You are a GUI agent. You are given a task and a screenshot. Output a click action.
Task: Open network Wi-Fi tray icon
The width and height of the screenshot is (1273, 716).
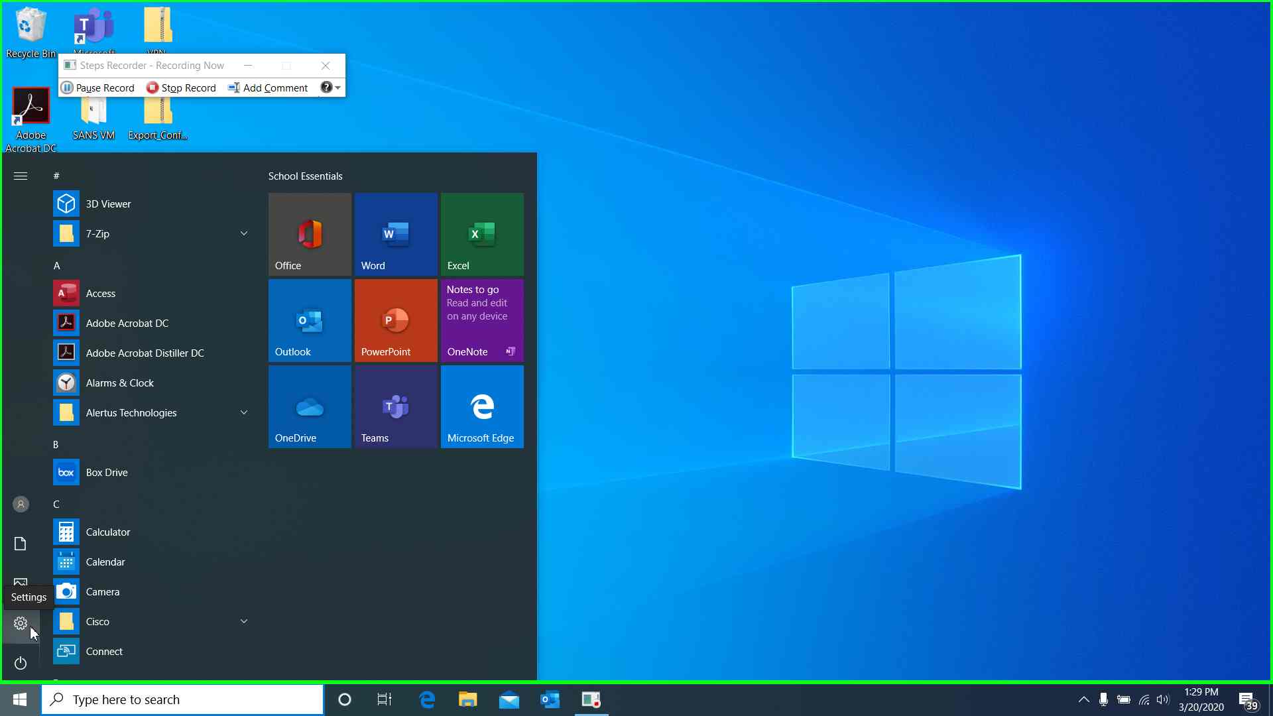[x=1144, y=699]
